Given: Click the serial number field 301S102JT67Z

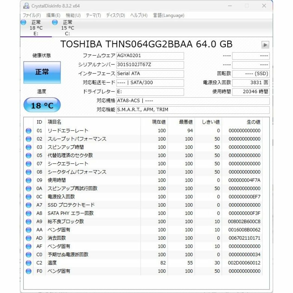Looking at the screenshot, I should click(150, 65).
